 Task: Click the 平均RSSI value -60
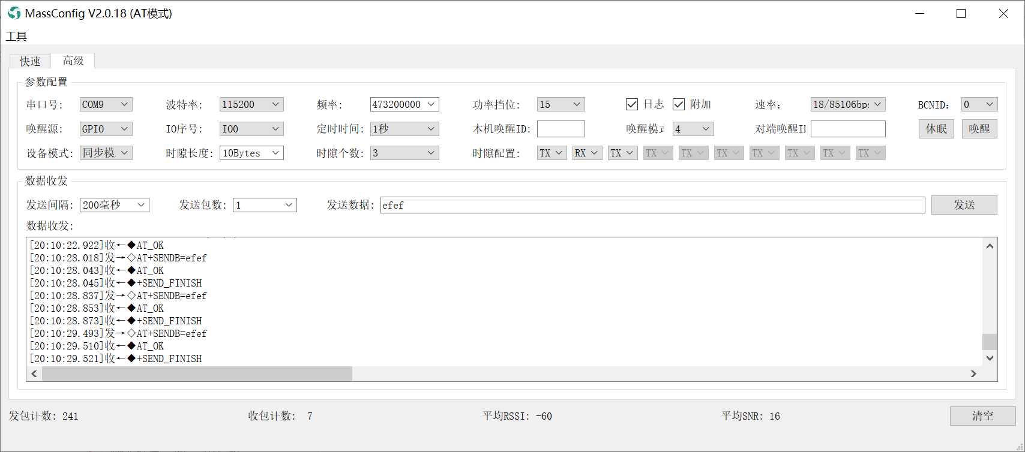point(544,416)
